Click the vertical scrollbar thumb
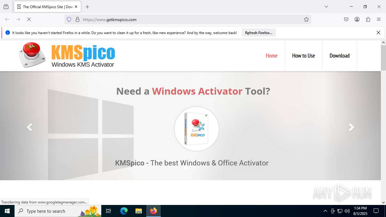386x217 pixels. 383,58
